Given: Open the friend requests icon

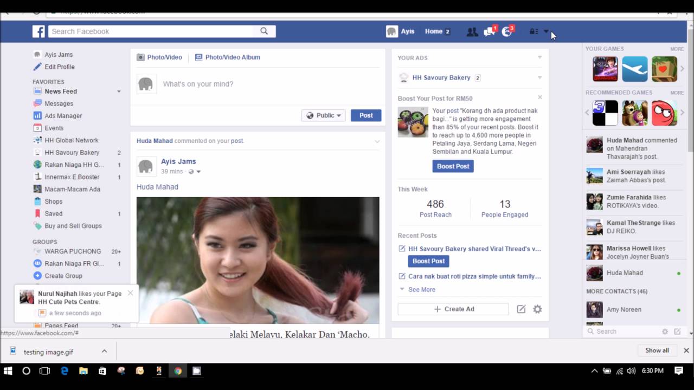Looking at the screenshot, I should tap(472, 32).
